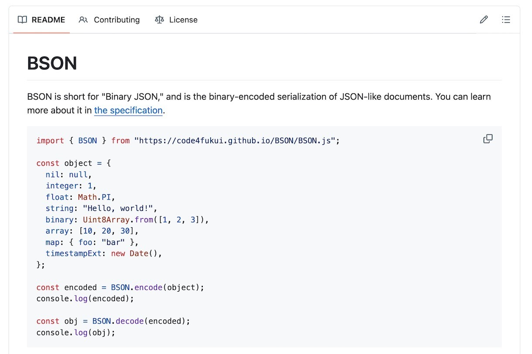Copy the code block with the copy icon

click(x=488, y=139)
